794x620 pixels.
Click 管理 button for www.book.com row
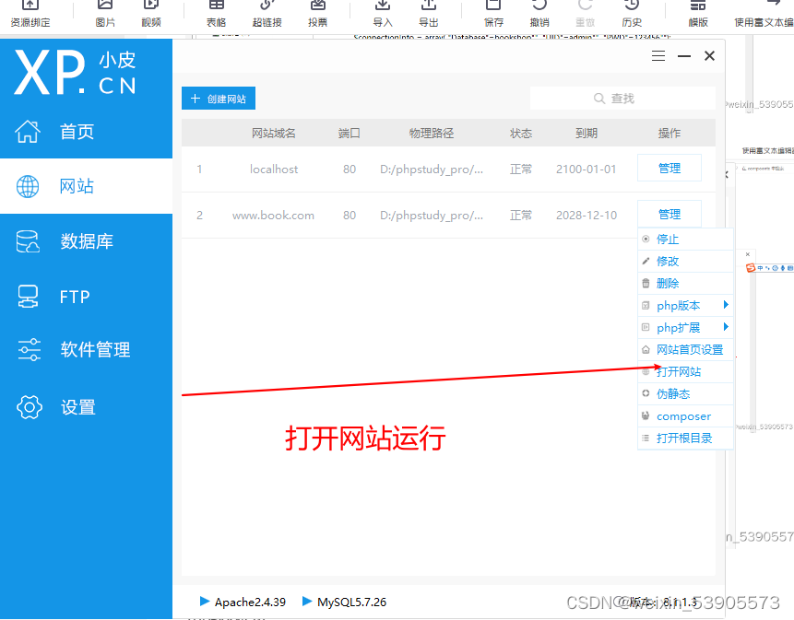coord(669,214)
